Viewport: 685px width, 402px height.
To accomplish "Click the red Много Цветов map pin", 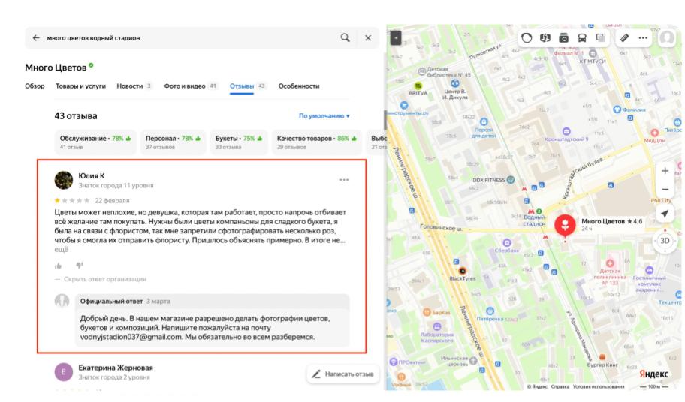I will (565, 226).
